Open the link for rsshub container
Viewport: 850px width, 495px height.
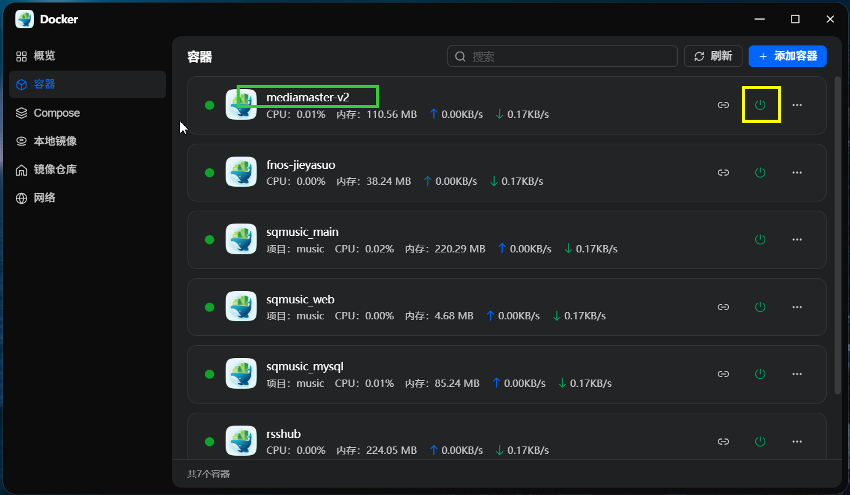(723, 441)
